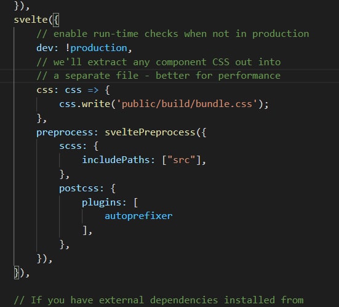Image resolution: width=339 pixels, height=307 pixels.
Task: Click the 'css.write' method call
Action: pyautogui.click(x=85, y=104)
